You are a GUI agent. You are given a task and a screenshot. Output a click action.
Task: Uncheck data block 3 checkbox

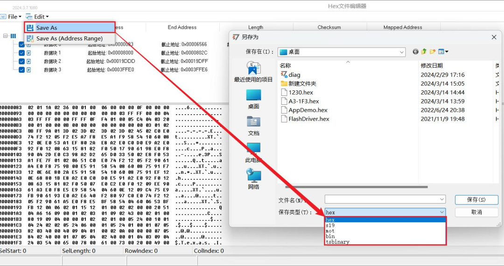pos(21,69)
